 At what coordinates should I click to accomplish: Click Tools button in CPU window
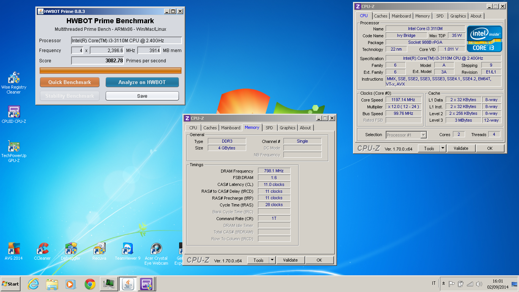429,148
